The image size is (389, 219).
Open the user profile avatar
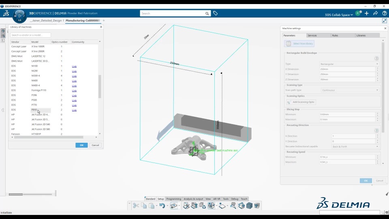click(x=358, y=13)
